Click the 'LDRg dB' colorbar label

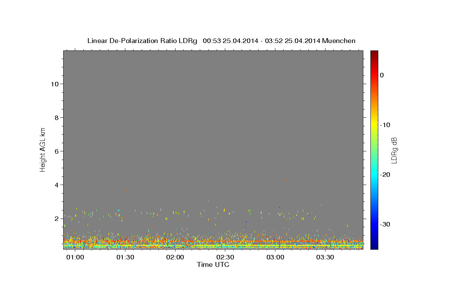pos(394,150)
